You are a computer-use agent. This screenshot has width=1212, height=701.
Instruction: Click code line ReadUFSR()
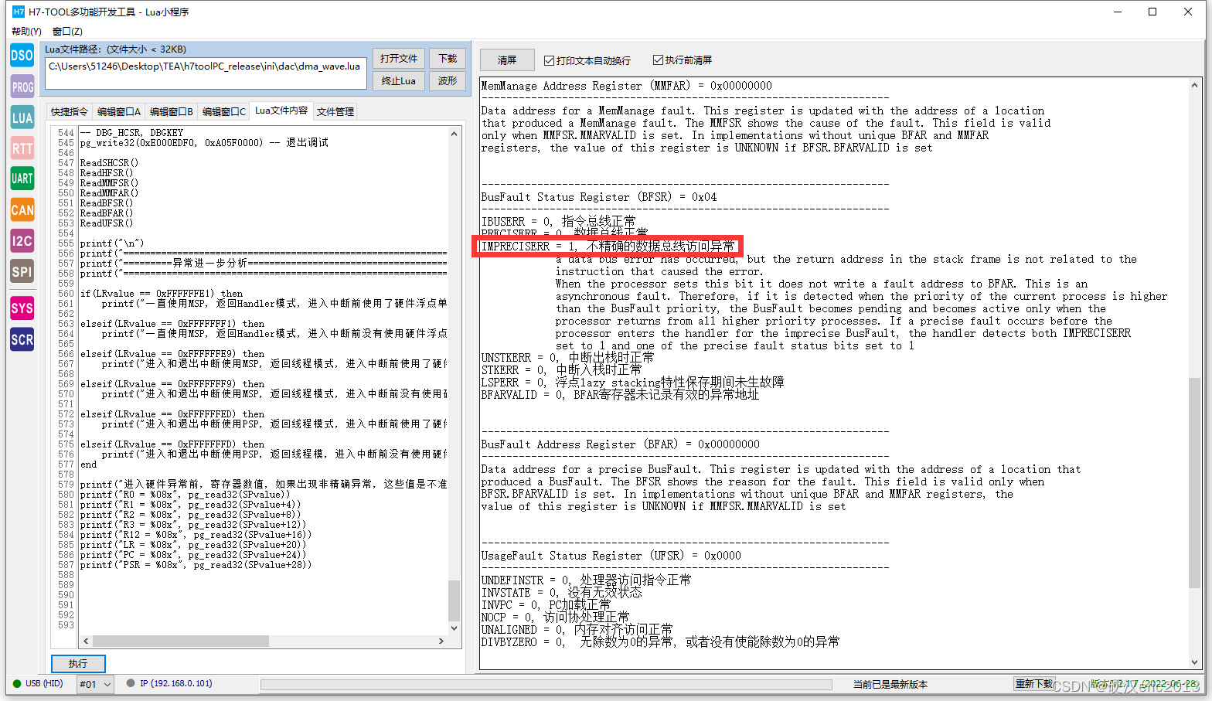pyautogui.click(x=107, y=223)
